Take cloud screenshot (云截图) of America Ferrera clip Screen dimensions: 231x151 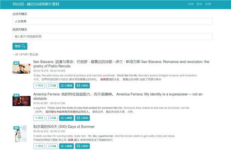click(66, 118)
